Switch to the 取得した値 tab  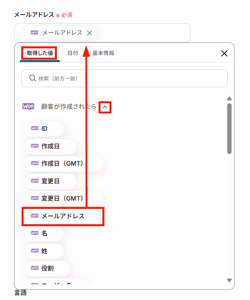point(40,53)
